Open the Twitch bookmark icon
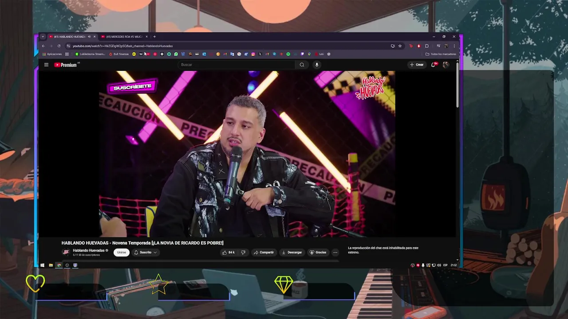Screen dimensions: 568x319 [x=302, y=54]
